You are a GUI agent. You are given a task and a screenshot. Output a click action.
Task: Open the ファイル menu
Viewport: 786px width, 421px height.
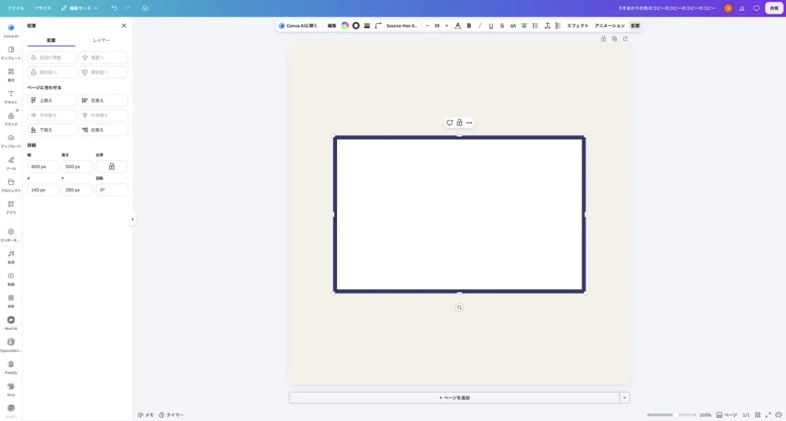click(x=15, y=8)
